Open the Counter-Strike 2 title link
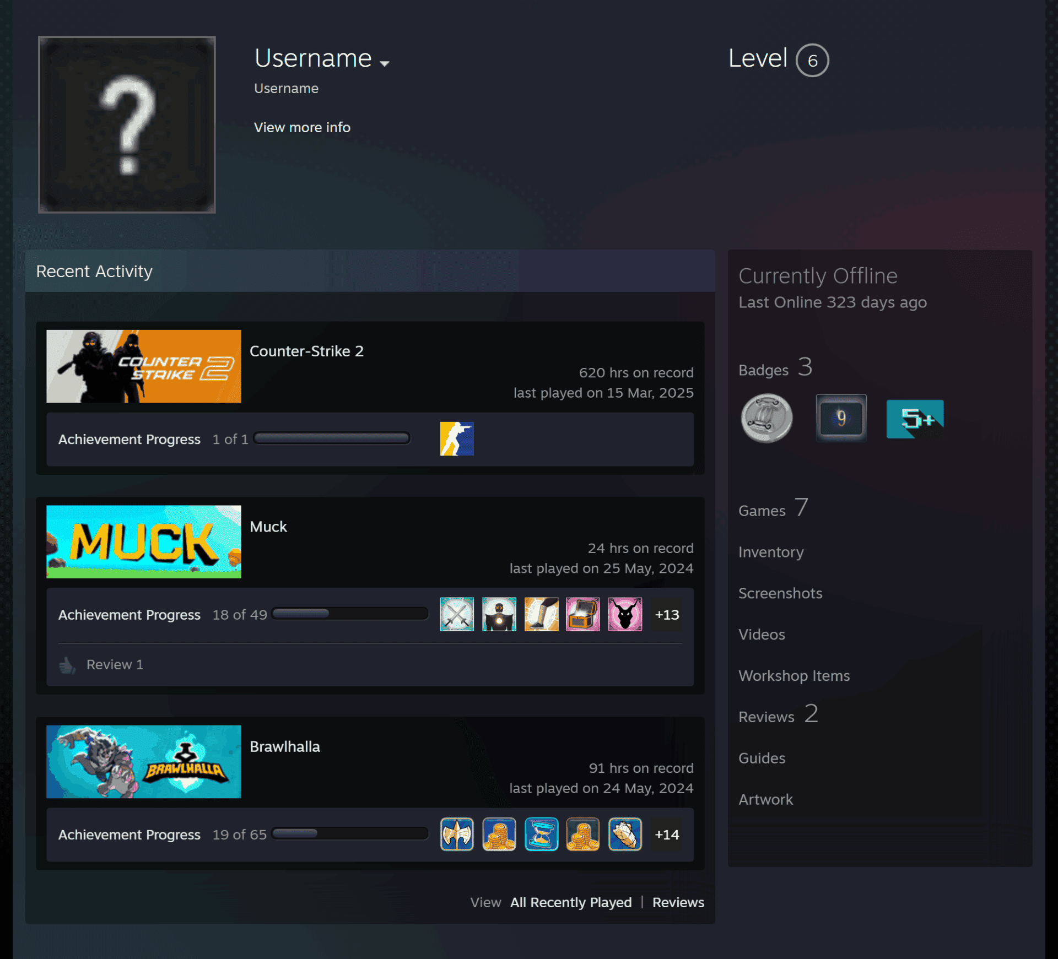1058x959 pixels. [x=306, y=351]
